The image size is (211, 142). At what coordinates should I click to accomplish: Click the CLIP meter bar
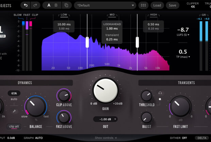(31, 46)
